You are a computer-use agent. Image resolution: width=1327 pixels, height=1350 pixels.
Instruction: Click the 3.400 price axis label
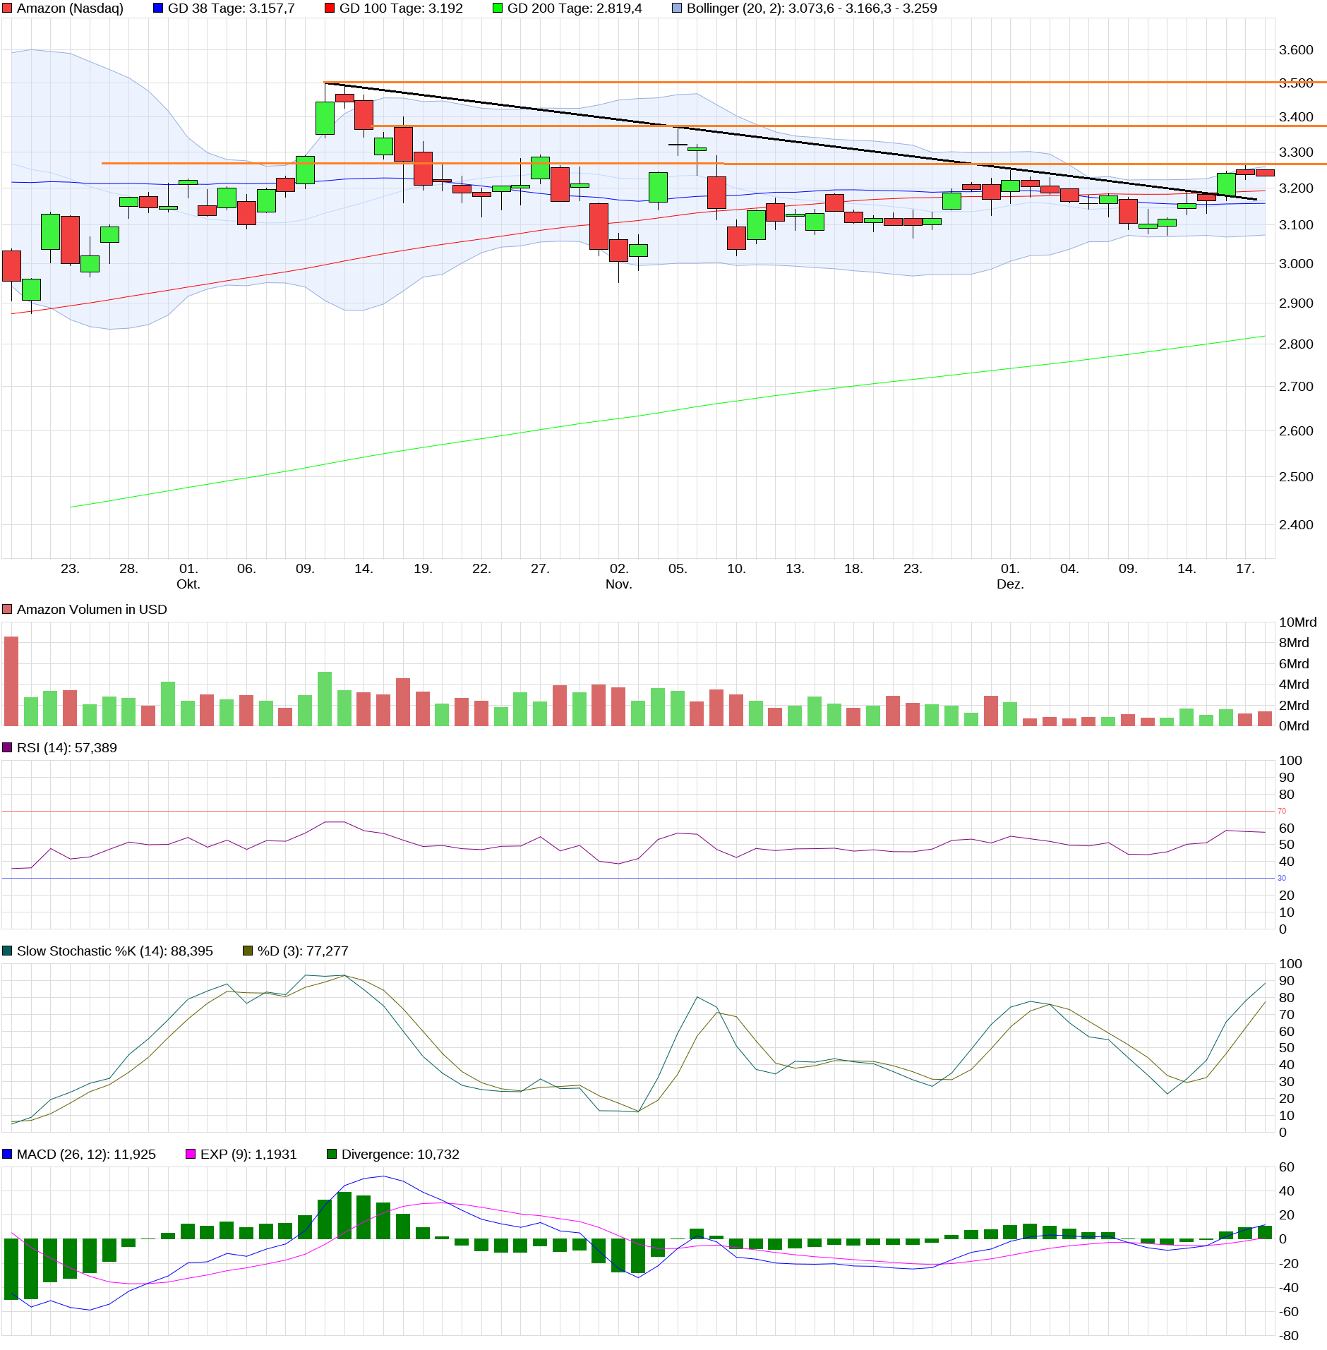pyautogui.click(x=1296, y=116)
